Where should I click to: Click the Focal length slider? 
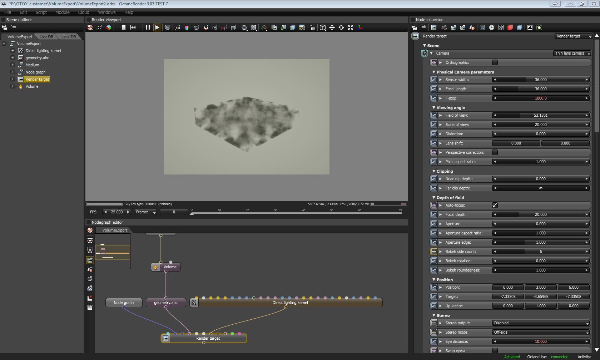pyautogui.click(x=541, y=89)
